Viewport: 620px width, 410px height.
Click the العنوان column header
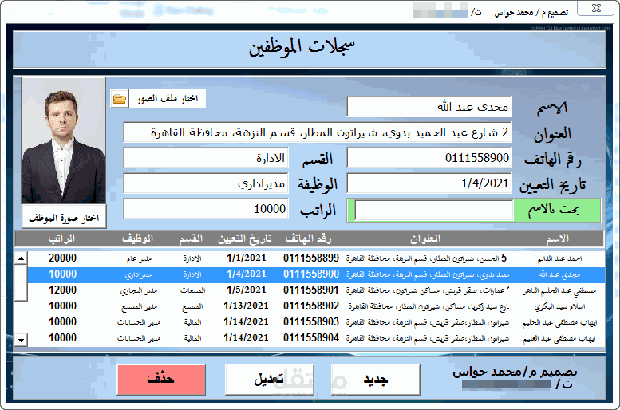(425, 239)
